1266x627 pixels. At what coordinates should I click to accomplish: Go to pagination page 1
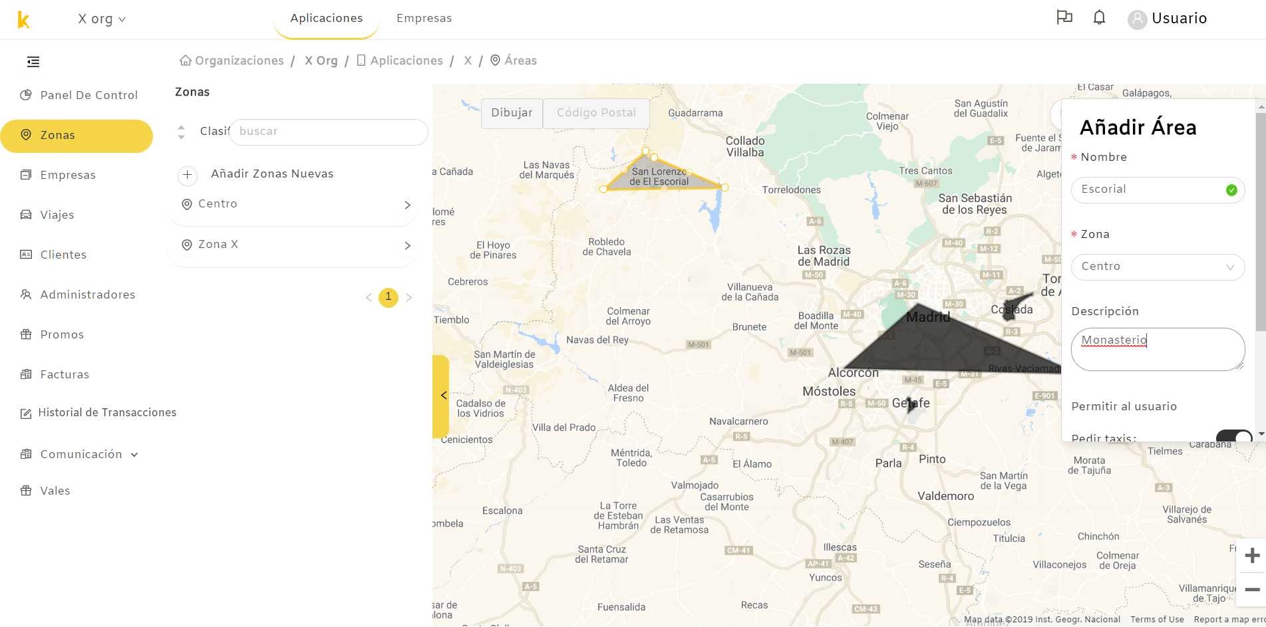pos(389,297)
